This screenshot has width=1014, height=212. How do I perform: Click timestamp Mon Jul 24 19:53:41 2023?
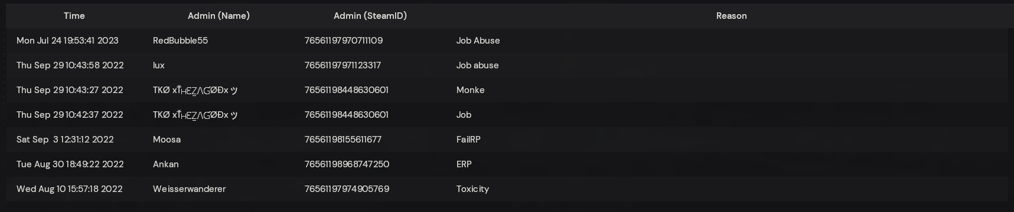pyautogui.click(x=67, y=41)
